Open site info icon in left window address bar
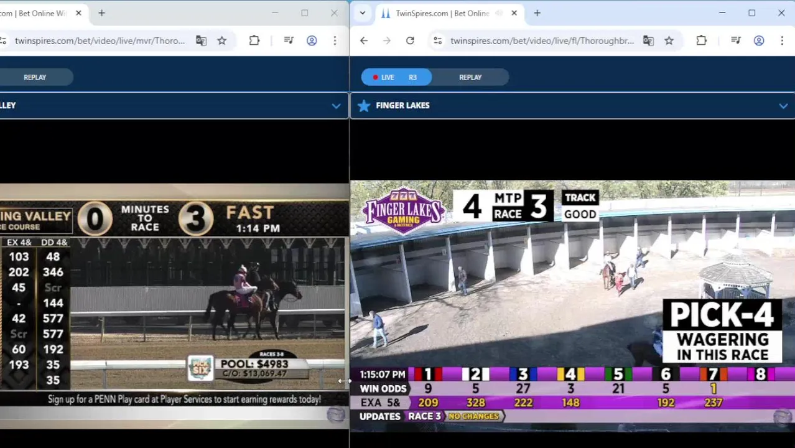This screenshot has width=795, height=448. (x=3, y=40)
